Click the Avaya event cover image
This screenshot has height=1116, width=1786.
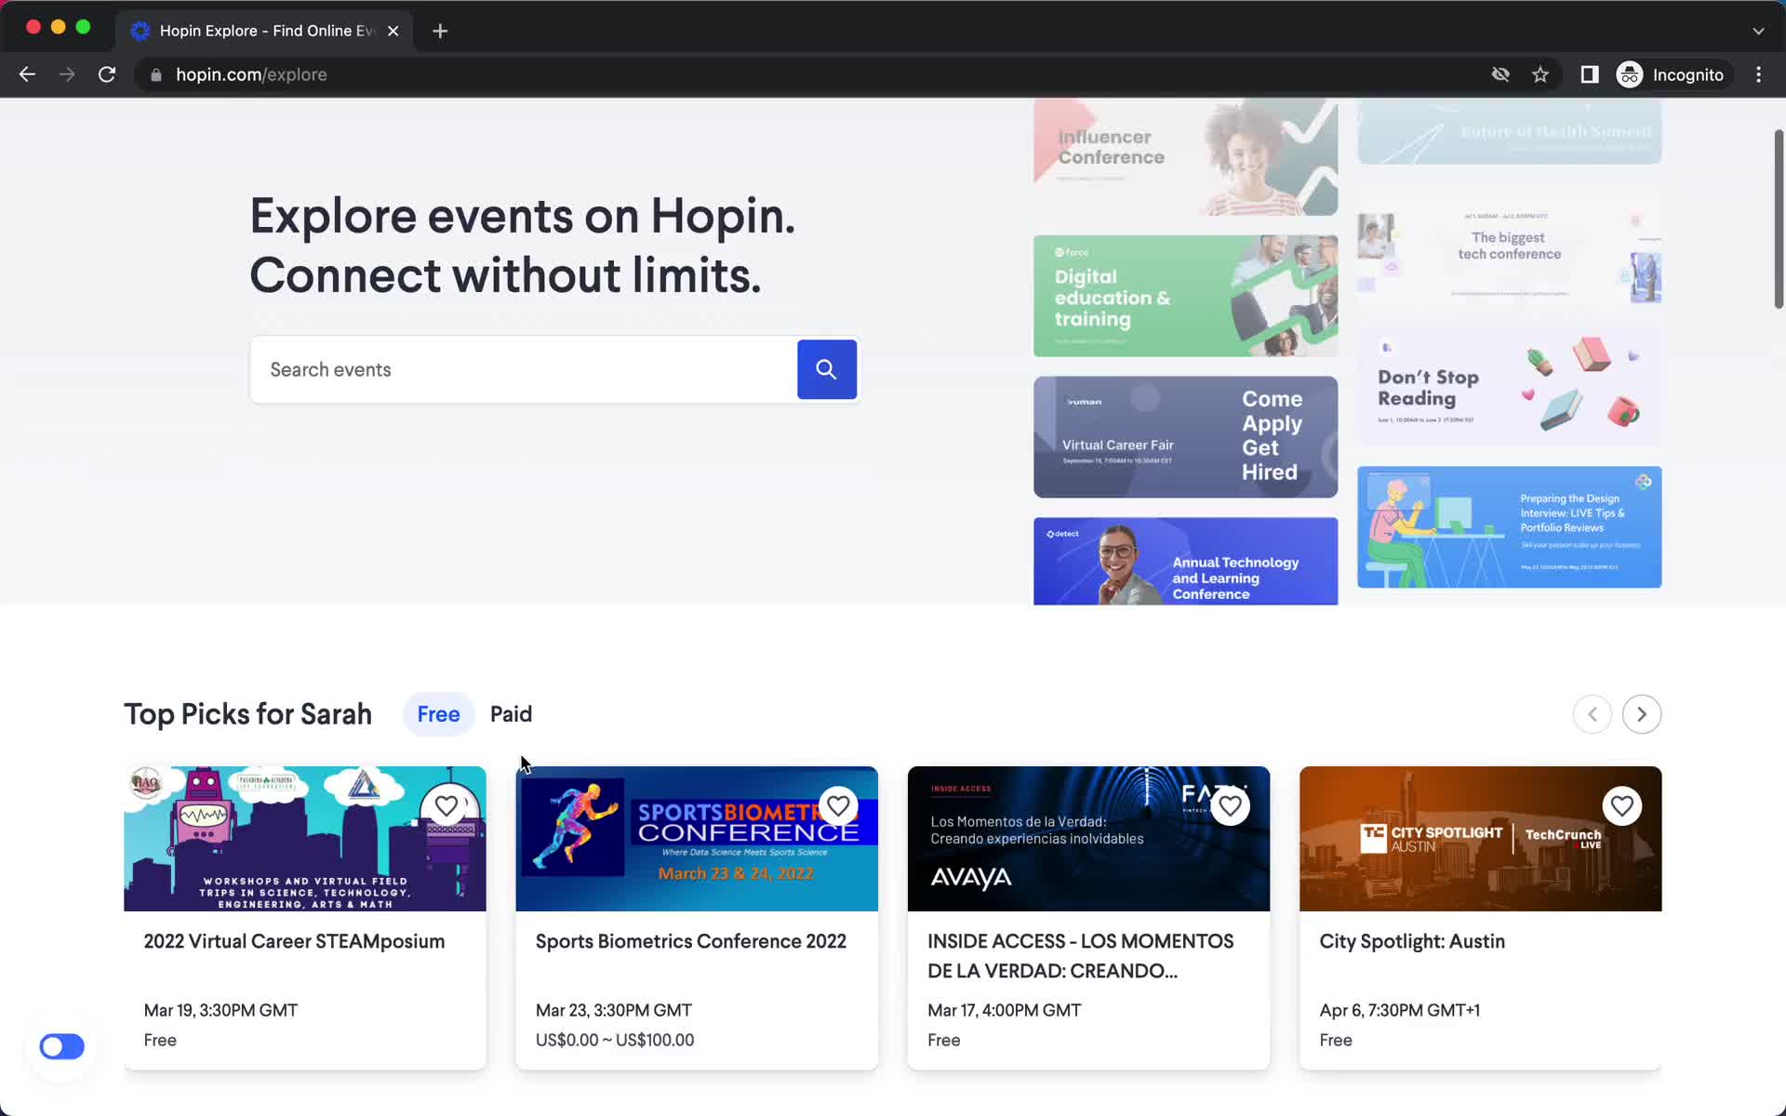[1088, 839]
